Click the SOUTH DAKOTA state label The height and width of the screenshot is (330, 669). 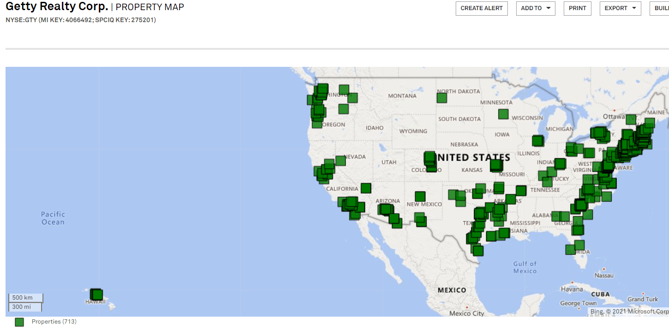(x=459, y=119)
